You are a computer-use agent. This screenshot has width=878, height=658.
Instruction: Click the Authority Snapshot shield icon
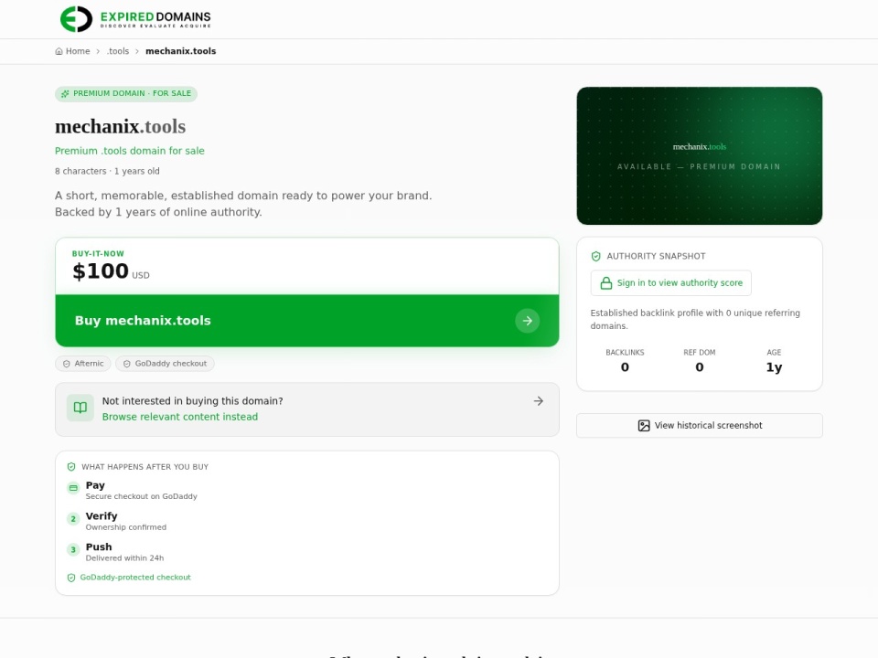click(x=595, y=256)
